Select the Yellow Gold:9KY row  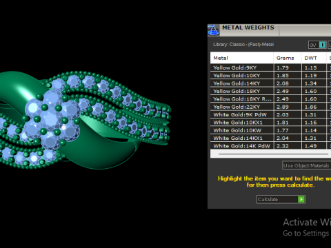(270, 68)
